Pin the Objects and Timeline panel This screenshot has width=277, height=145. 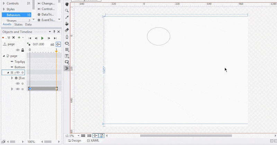(54, 32)
